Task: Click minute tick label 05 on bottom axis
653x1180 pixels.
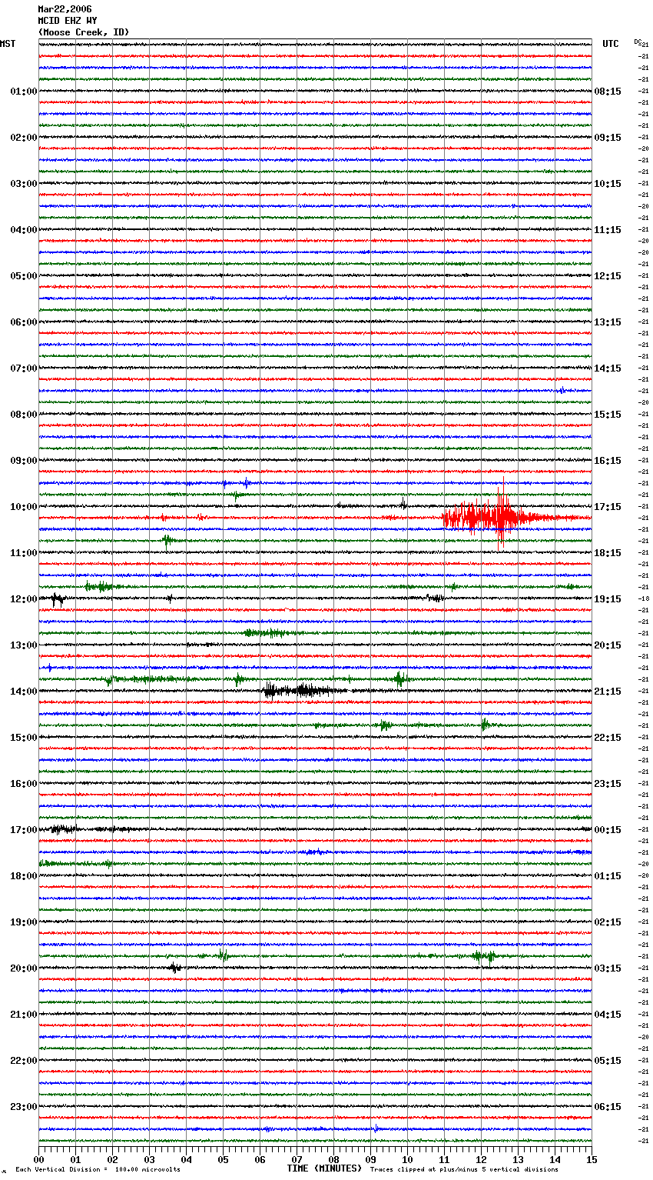Action: click(223, 1159)
